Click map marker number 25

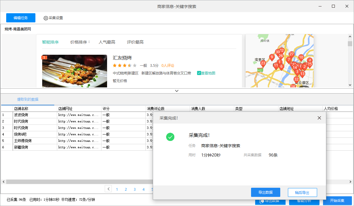click(x=309, y=64)
